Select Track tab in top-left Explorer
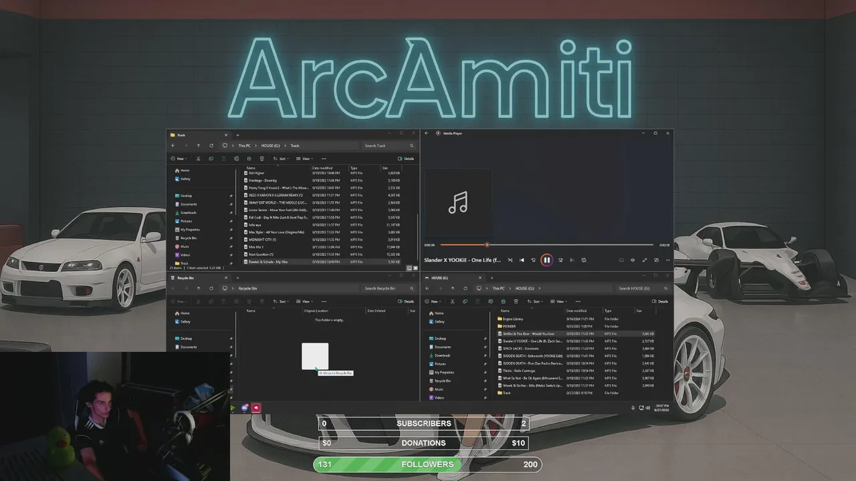 coord(200,135)
